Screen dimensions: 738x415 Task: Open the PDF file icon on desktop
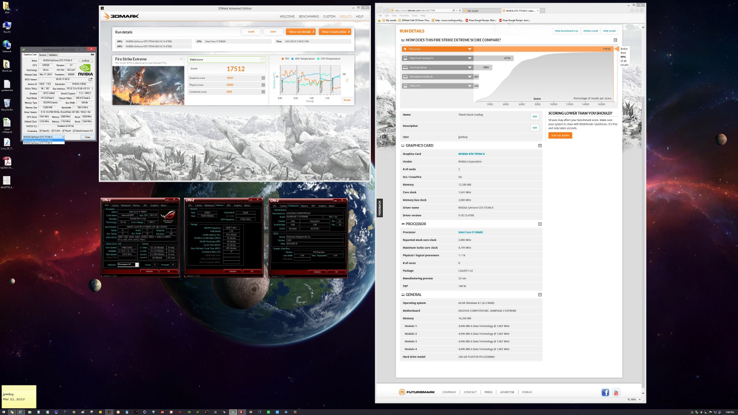pyautogui.click(x=7, y=162)
